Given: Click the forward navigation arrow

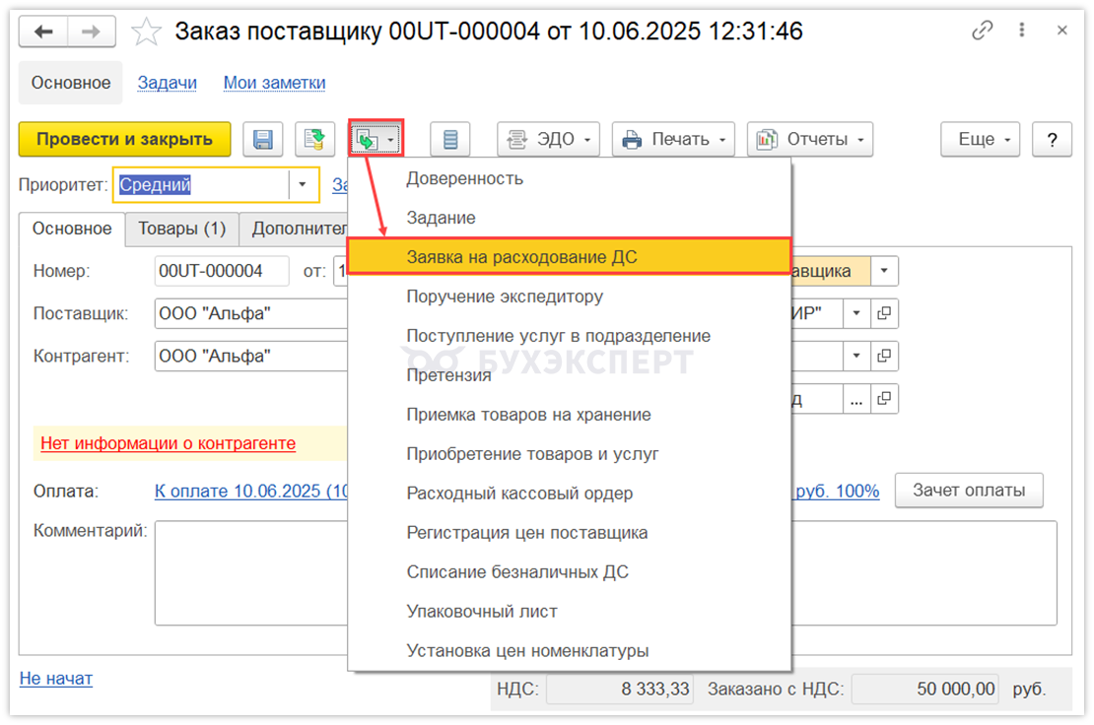Looking at the screenshot, I should click(91, 32).
